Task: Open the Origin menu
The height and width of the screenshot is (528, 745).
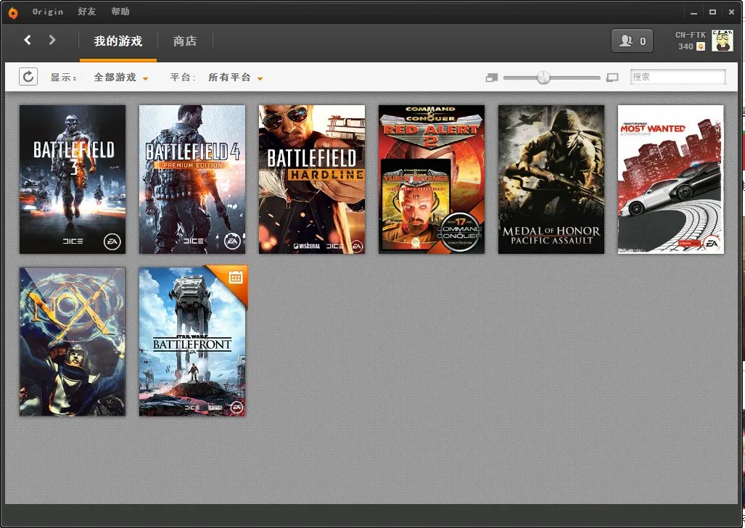Action: point(48,12)
